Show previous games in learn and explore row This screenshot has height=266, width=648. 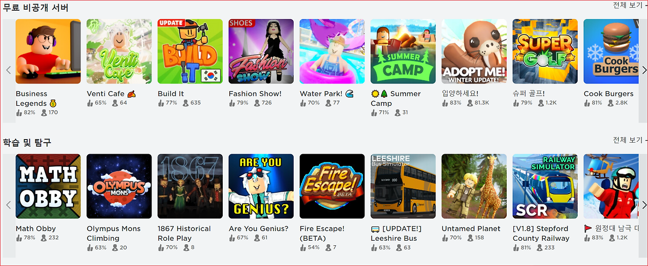pyautogui.click(x=8, y=205)
